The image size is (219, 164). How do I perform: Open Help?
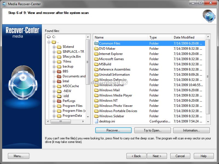click(x=204, y=156)
